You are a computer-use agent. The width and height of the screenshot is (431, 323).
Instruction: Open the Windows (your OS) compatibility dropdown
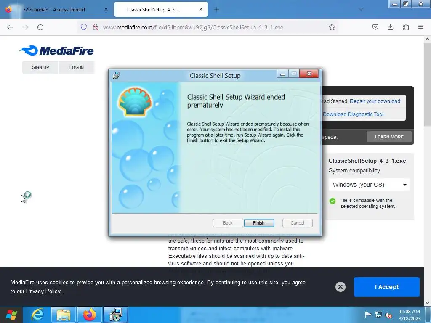pos(369,185)
